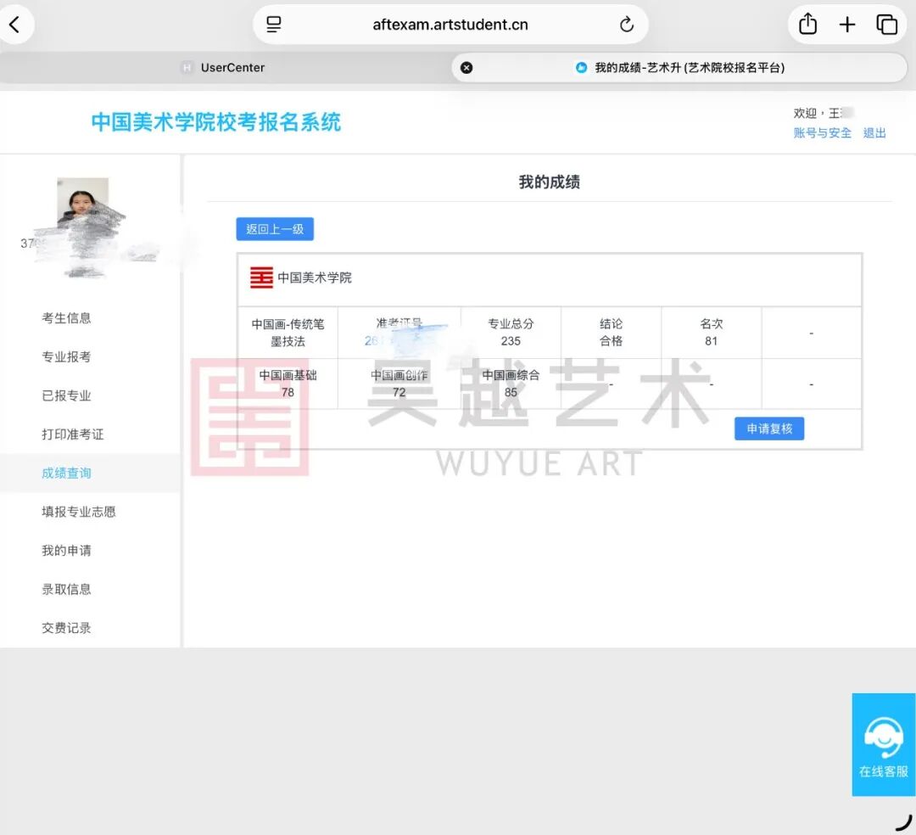The height and width of the screenshot is (835, 916).
Task: Open the 在线客服 customer service chat
Action: point(883,745)
